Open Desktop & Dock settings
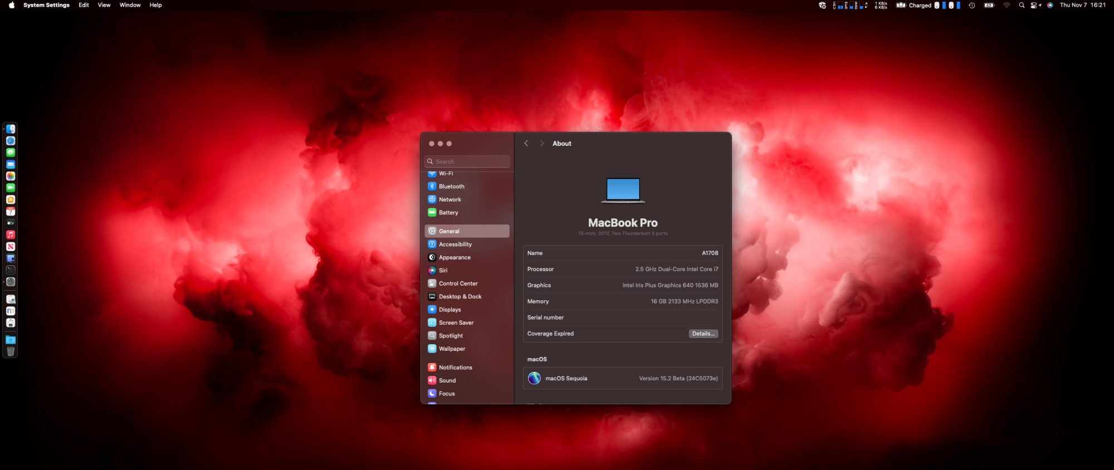Screen dimensions: 1114x470 [467, 297]
